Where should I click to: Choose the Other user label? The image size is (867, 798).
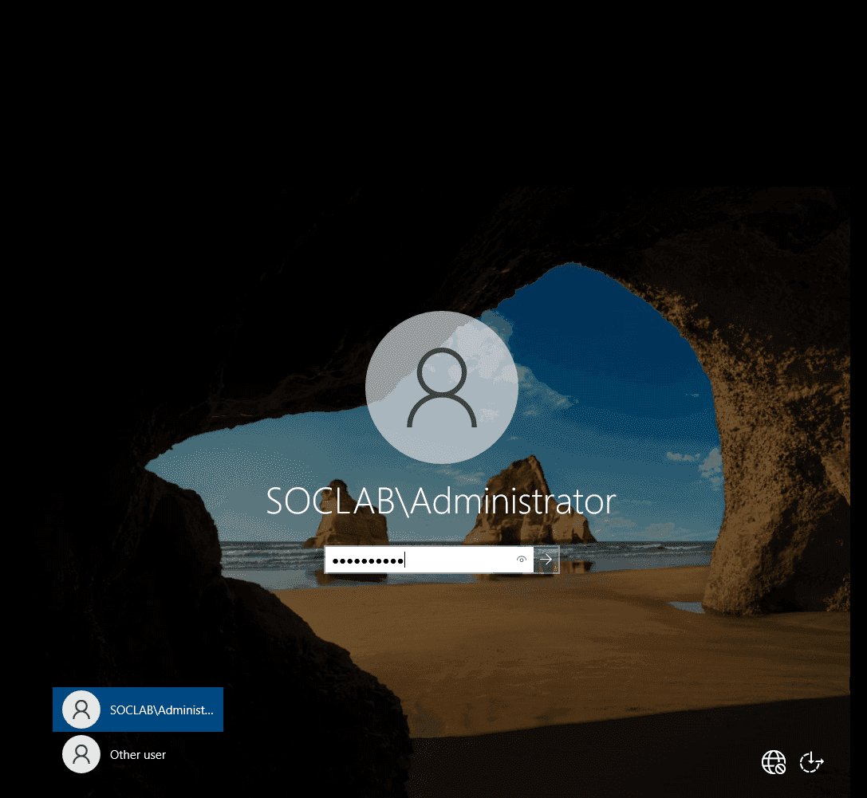(x=138, y=755)
